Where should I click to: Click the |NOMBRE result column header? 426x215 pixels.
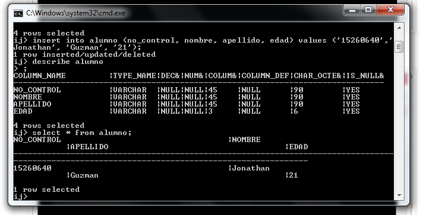[x=245, y=140]
